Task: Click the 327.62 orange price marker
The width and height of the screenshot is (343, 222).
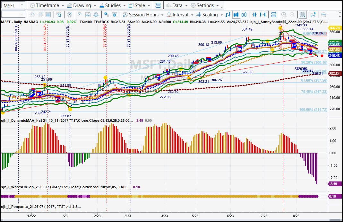Action: [334, 49]
